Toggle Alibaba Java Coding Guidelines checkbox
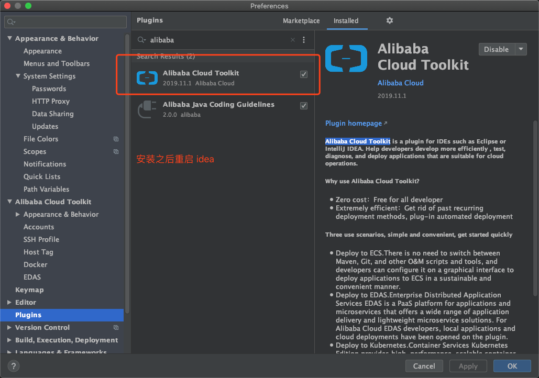 (x=304, y=106)
